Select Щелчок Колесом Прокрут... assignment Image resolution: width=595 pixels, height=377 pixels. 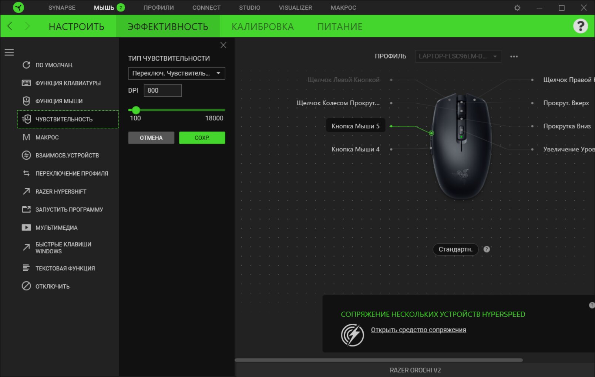338,103
